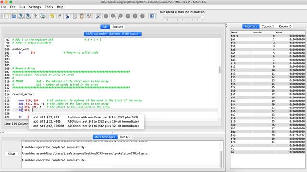The width and height of the screenshot is (307, 172).
Task: Click the Stop execution toolbar icon
Action: [135, 16]
